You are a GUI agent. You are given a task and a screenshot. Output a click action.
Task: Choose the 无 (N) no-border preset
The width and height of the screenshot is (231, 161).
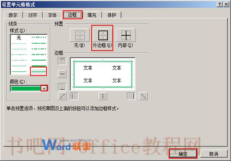[x=80, y=35]
